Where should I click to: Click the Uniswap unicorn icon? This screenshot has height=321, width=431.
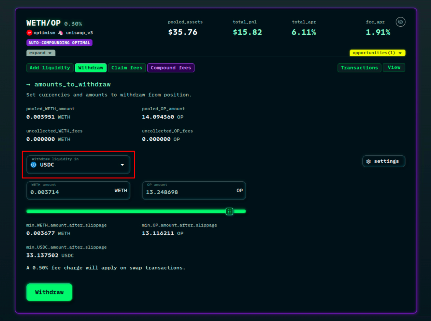click(60, 33)
